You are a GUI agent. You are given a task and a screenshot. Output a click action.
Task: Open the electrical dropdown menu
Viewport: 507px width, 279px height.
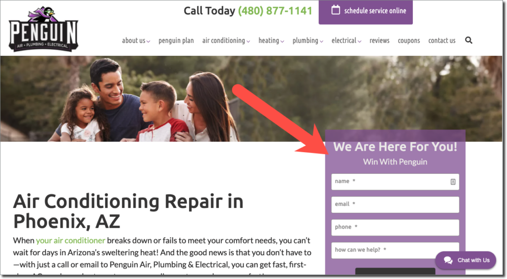346,40
